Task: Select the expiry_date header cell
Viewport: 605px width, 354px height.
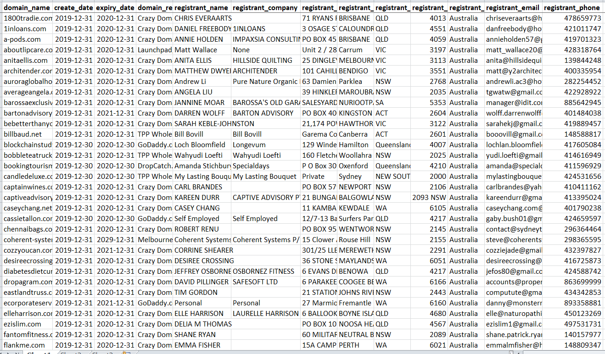Action: (116, 8)
